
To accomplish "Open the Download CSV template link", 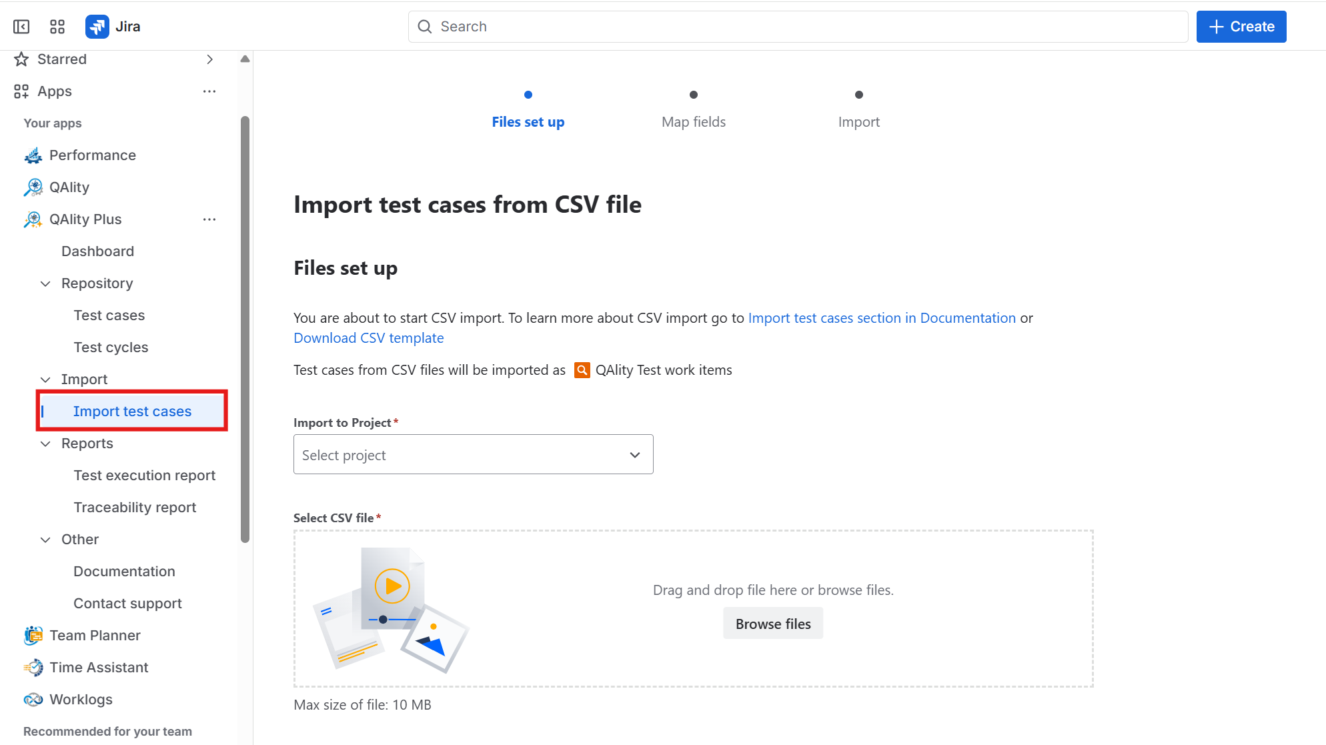I will [369, 338].
